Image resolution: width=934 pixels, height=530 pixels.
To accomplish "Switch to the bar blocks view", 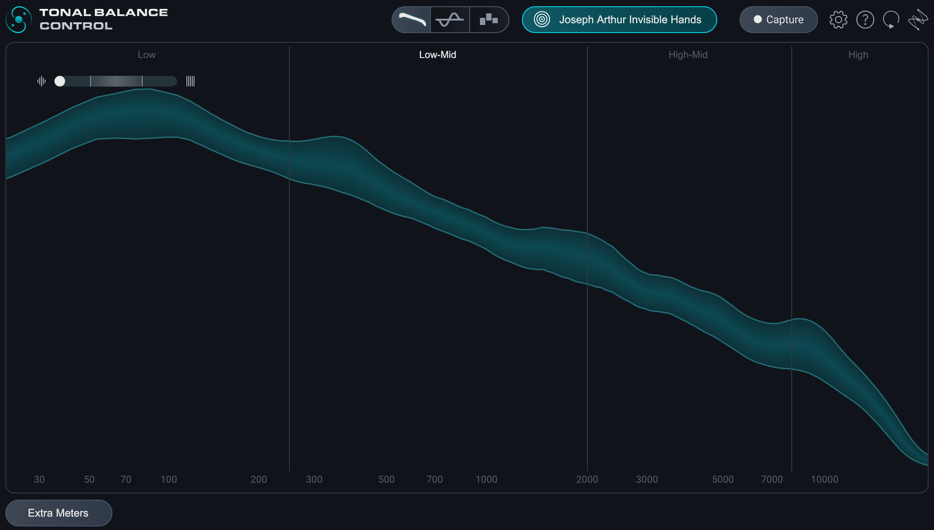I will [489, 20].
